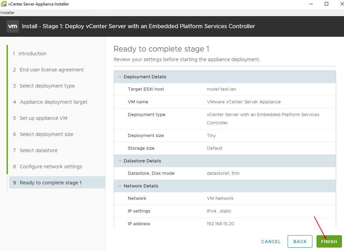Image resolution: width=344 pixels, height=251 pixels.
Task: Jump to step 3 Select deployment type
Action: point(44,86)
